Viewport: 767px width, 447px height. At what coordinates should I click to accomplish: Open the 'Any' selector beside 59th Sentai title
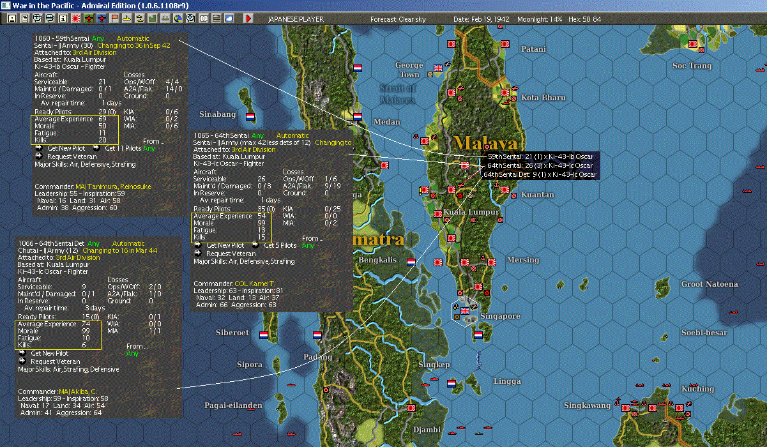pos(98,38)
